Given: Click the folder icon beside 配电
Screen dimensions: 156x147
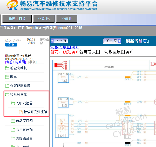Looking at the screenshot, I should point(7,77).
